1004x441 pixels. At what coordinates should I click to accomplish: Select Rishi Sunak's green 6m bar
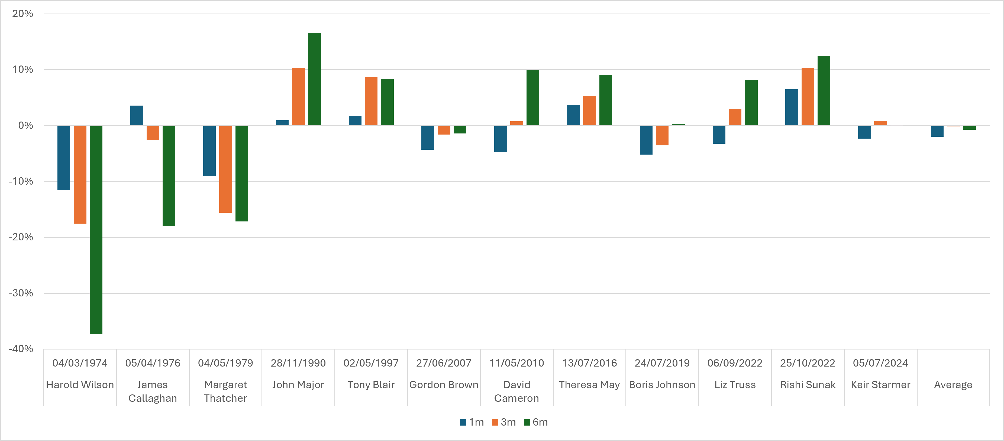click(824, 91)
